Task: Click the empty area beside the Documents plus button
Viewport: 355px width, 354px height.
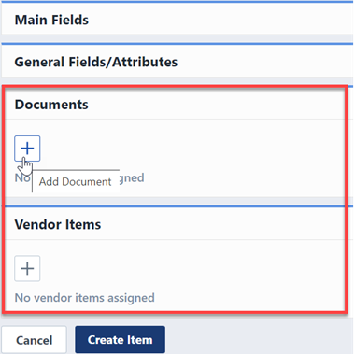Action: [x=187, y=149]
